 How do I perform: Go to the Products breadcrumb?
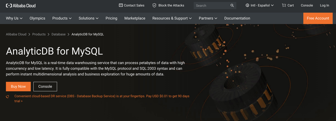tap(39, 34)
